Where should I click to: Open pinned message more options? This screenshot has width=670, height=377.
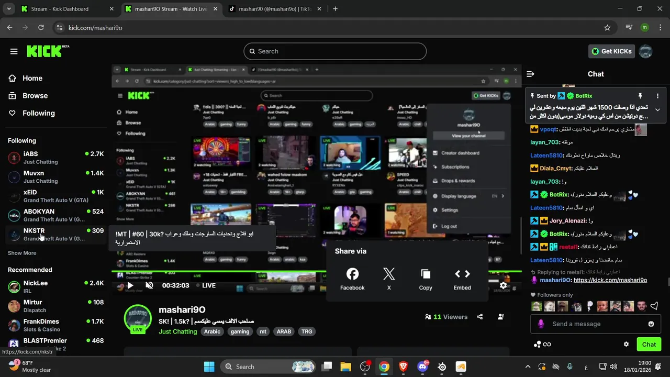(x=657, y=96)
